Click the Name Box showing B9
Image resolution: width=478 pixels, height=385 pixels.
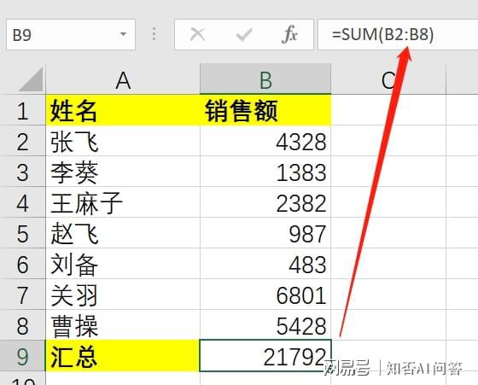pos(71,34)
